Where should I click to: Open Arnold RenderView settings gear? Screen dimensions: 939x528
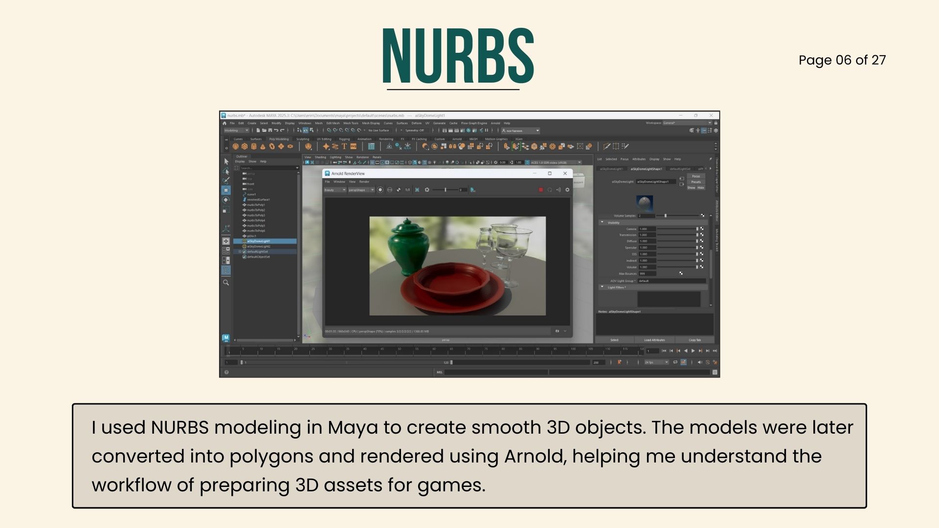[x=567, y=190]
